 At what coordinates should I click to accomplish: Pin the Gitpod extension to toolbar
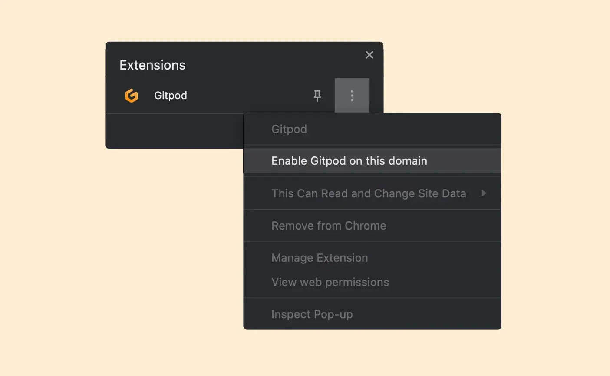(x=317, y=96)
